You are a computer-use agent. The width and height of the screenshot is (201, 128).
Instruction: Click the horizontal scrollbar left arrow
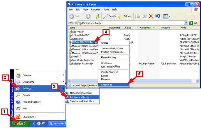click(70, 81)
